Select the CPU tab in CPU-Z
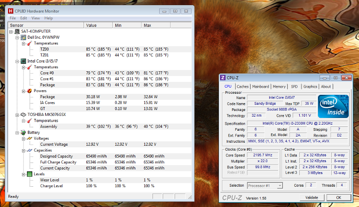The height and width of the screenshot is (207, 359). 228,86
